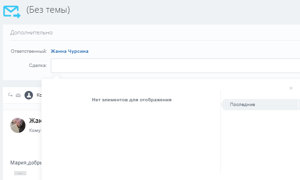The height and width of the screenshot is (180, 300).
Task: Click the dark round contact person icon
Action: (29, 95)
